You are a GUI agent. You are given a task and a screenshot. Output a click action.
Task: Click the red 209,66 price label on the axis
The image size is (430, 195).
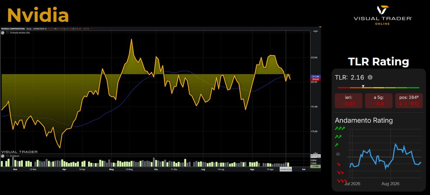point(316,79)
